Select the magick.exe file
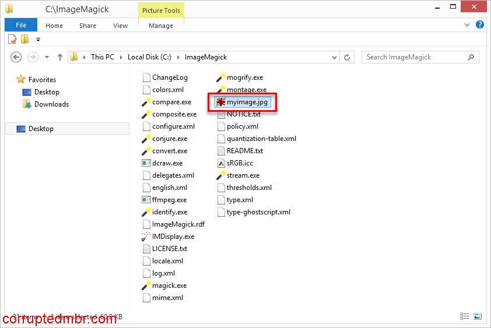Image resolution: width=491 pixels, height=328 pixels. pos(169,285)
